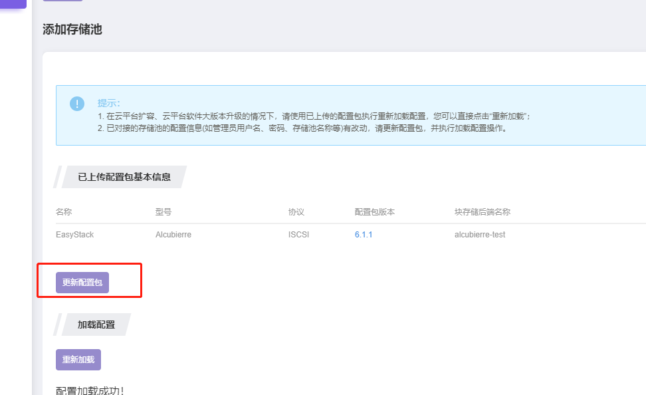Select the alcubierre-test backend name cell

tap(480, 235)
